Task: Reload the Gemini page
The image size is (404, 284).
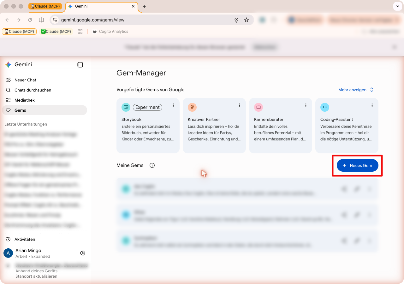Action: click(x=30, y=20)
